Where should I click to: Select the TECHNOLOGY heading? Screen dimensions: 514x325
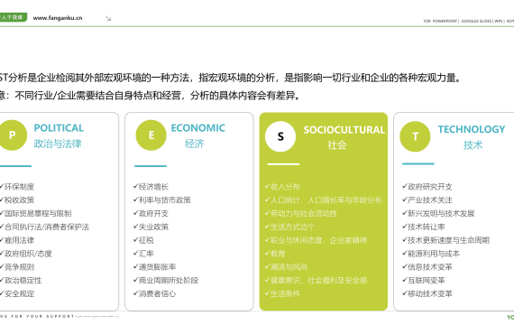click(472, 129)
